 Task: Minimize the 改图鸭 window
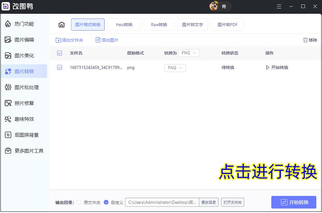coord(291,6)
